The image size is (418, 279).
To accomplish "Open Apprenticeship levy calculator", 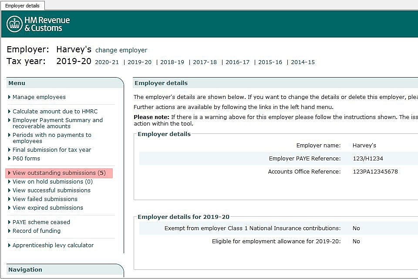I will click(x=53, y=245).
